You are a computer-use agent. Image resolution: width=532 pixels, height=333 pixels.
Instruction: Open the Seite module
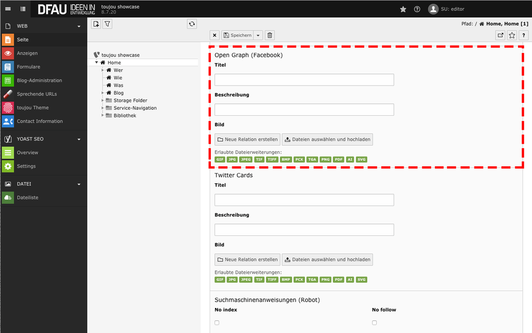(x=44, y=39)
